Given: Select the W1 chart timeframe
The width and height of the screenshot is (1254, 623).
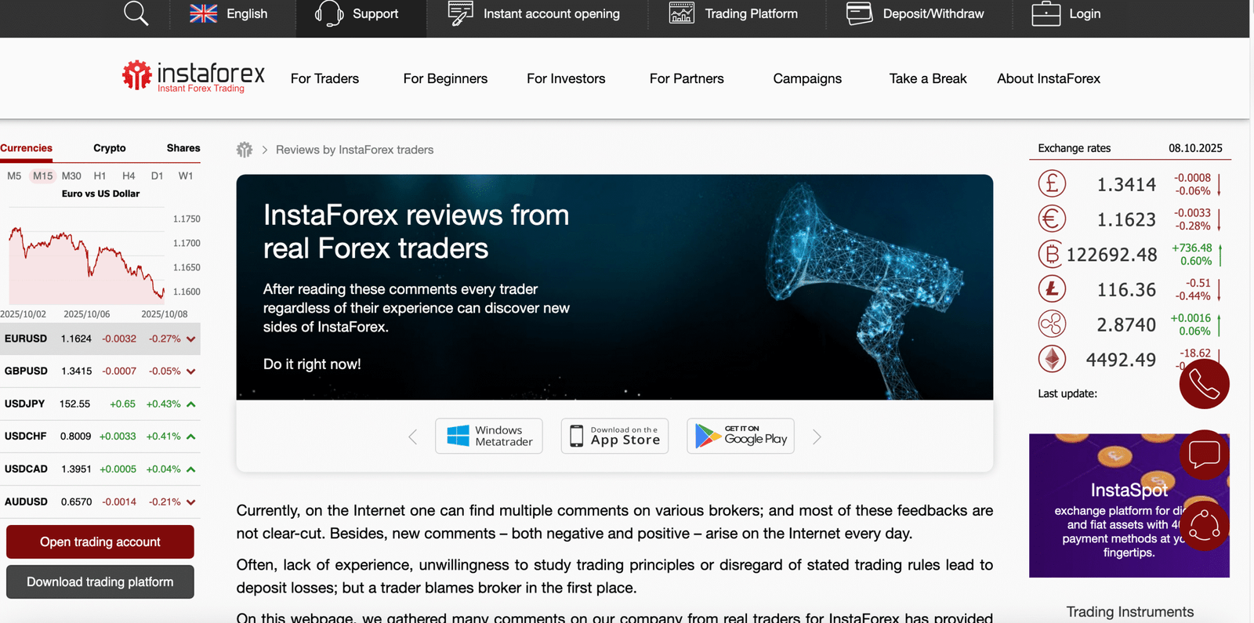Looking at the screenshot, I should pyautogui.click(x=185, y=176).
